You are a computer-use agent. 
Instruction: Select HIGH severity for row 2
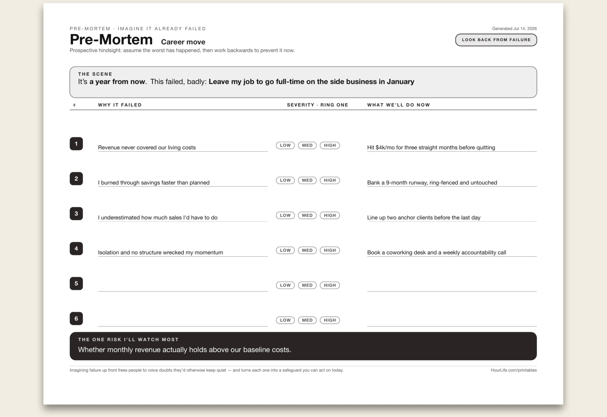pos(330,180)
